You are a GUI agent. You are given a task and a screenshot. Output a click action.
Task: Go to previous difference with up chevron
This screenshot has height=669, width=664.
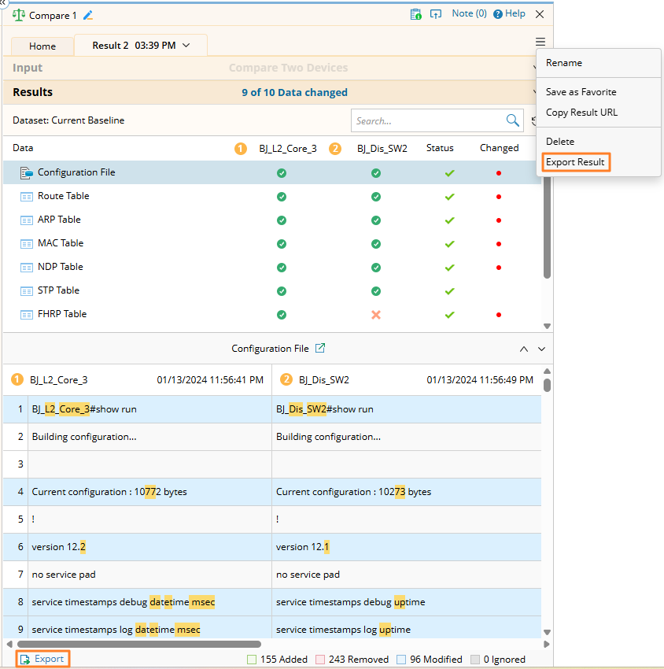(524, 349)
